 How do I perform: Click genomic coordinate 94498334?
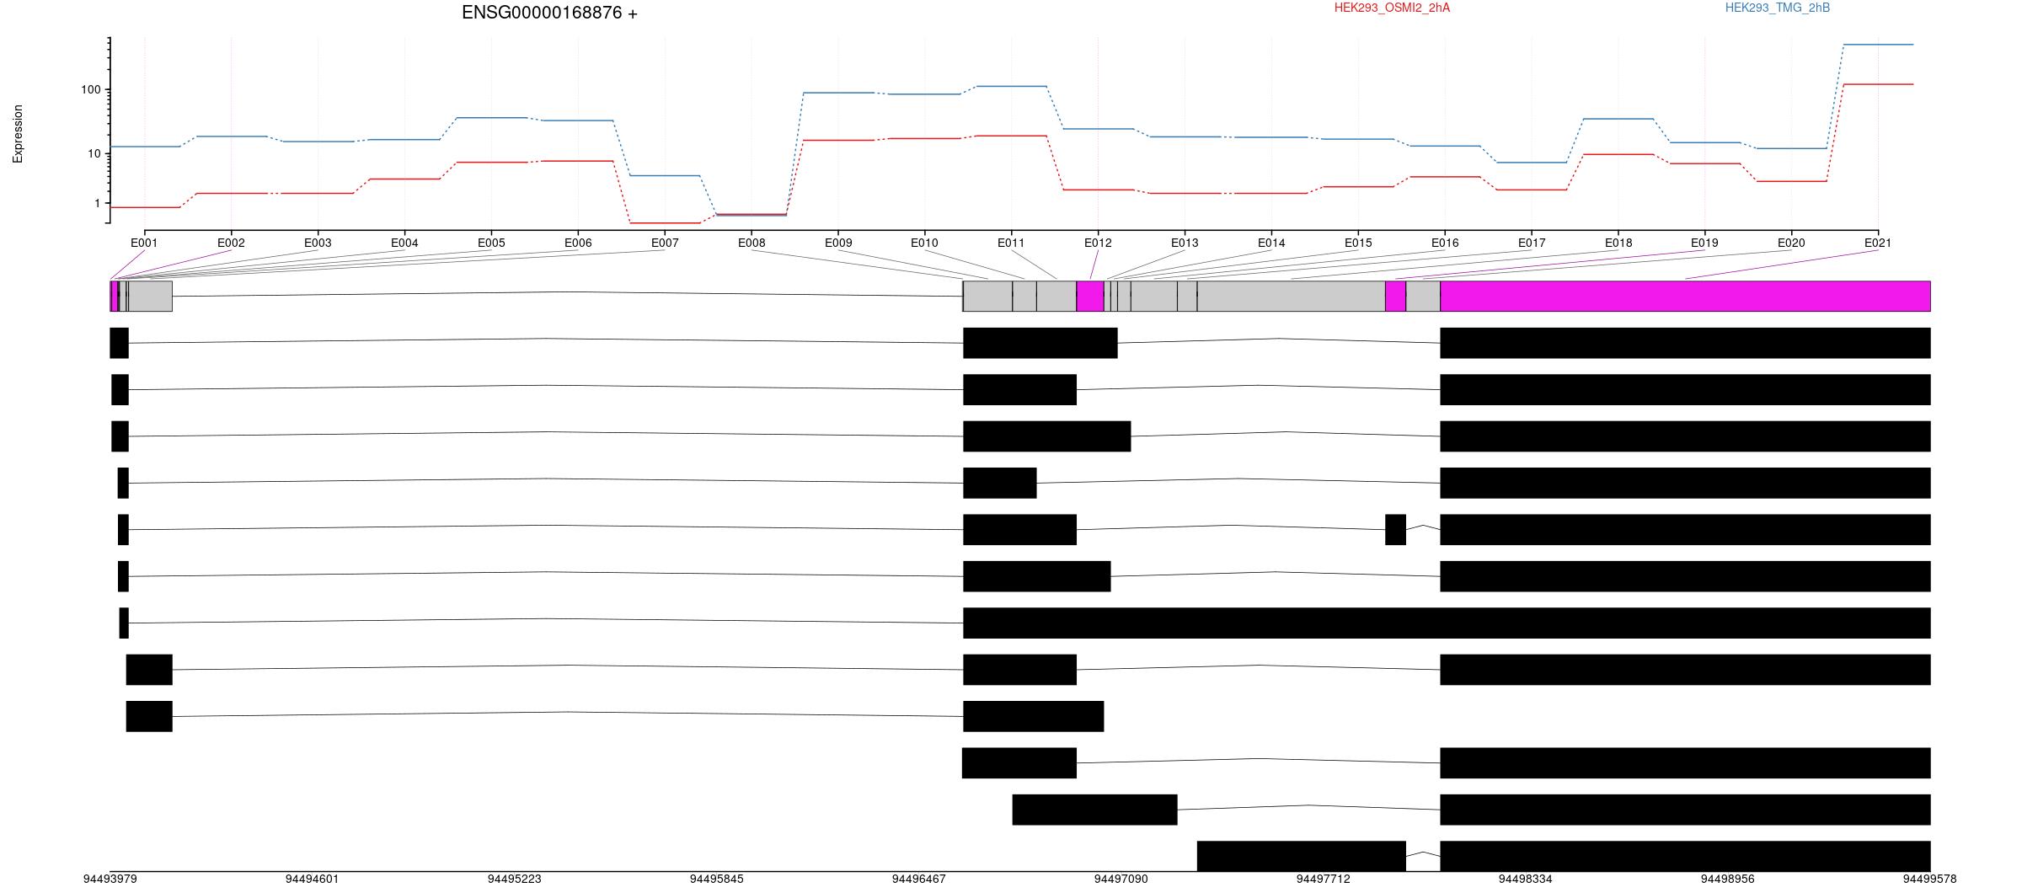[1525, 879]
